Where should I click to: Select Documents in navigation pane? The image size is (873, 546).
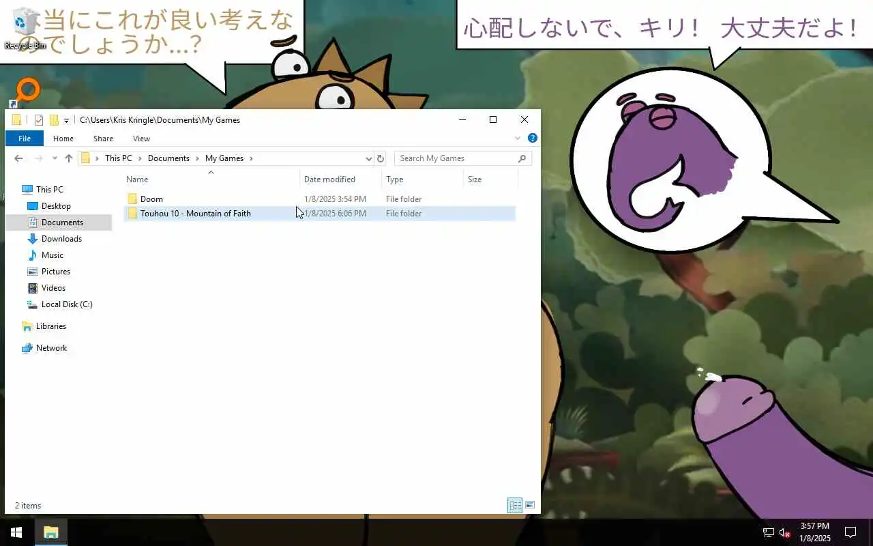[62, 222]
